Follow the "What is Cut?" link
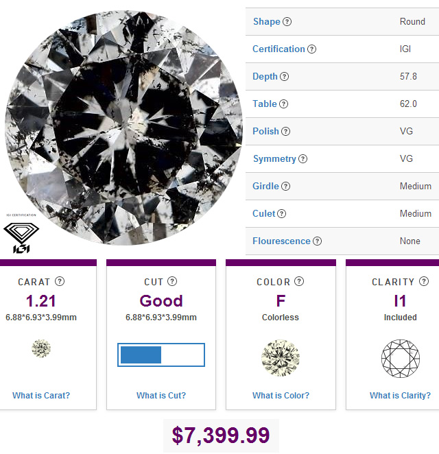This screenshot has width=439, height=454. [x=161, y=395]
